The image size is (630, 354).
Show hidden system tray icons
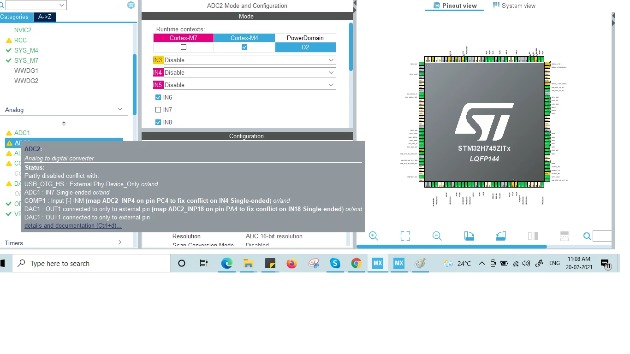click(x=482, y=263)
